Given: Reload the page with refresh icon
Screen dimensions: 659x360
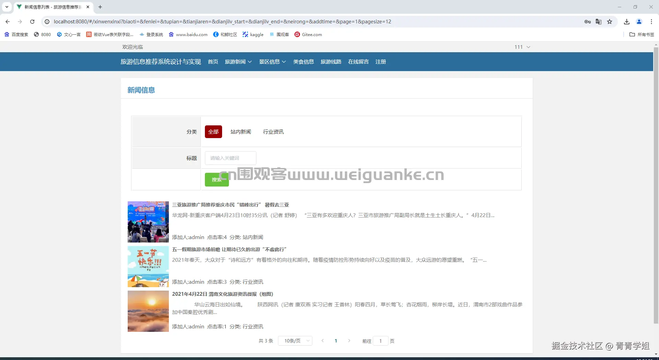Looking at the screenshot, I should click(x=32, y=22).
